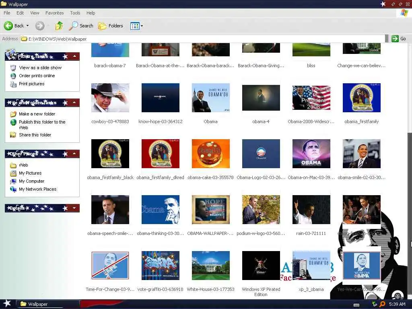Click the new folder icon
This screenshot has width=412, height=309.
click(13, 114)
